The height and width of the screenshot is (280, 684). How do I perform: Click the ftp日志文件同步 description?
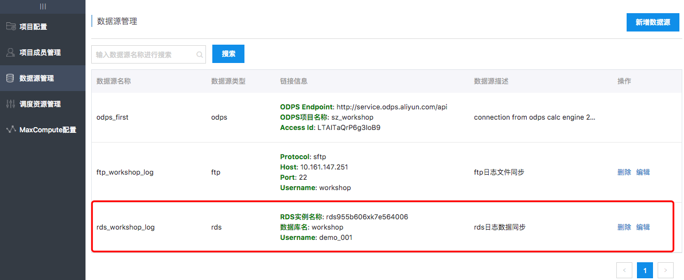click(x=499, y=172)
